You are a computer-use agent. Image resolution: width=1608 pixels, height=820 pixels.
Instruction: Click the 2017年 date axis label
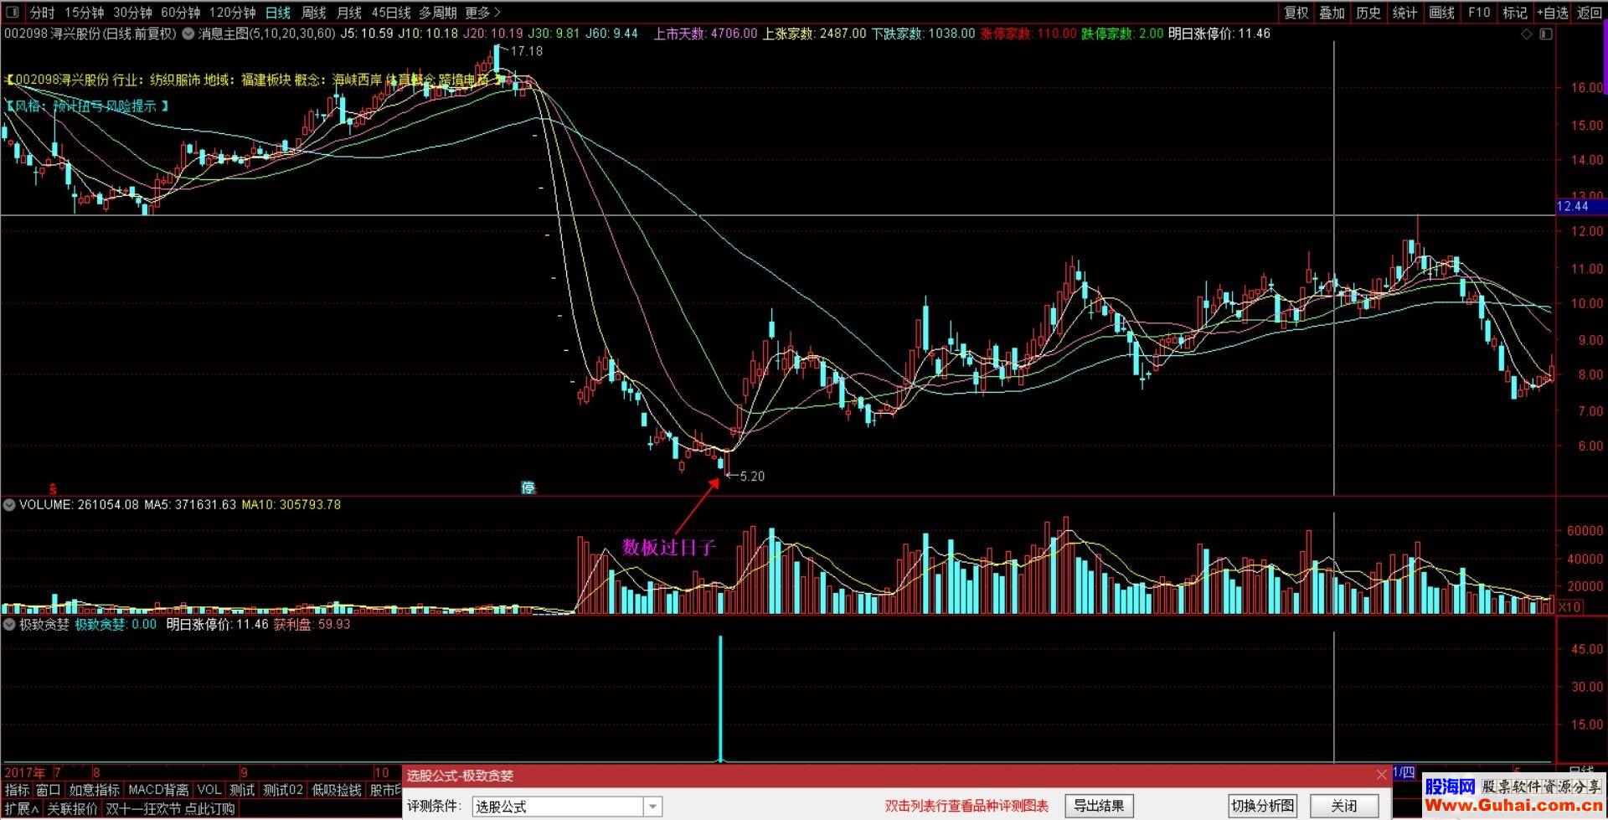pos(25,772)
